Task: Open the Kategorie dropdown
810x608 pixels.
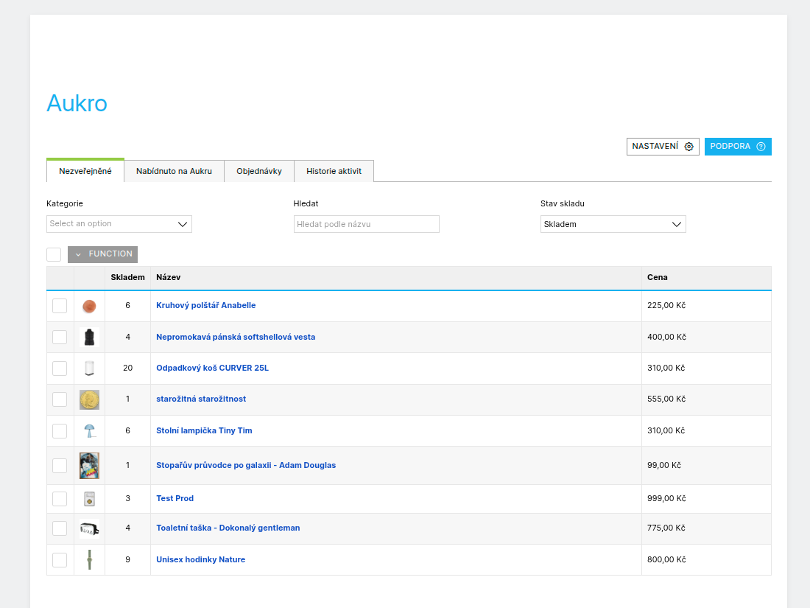Action: [119, 224]
